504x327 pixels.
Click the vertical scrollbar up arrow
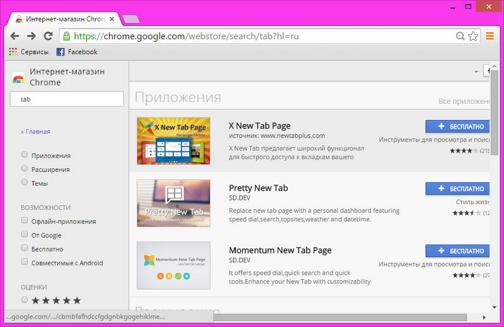coord(495,66)
